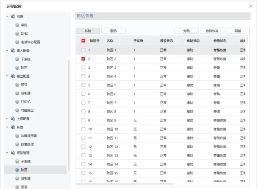257x189 pixels.
Task: Open 时控输出 in the sidebar
Action: [x=27, y=110]
